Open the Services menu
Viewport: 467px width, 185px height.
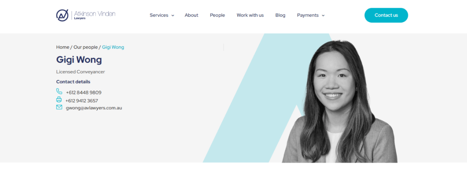(x=159, y=15)
